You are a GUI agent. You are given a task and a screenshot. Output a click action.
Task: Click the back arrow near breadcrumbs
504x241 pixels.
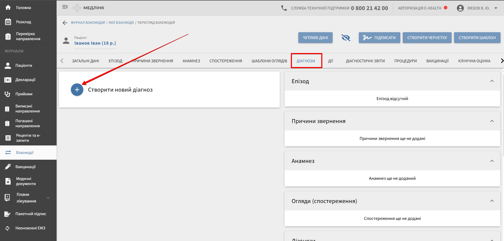65,23
